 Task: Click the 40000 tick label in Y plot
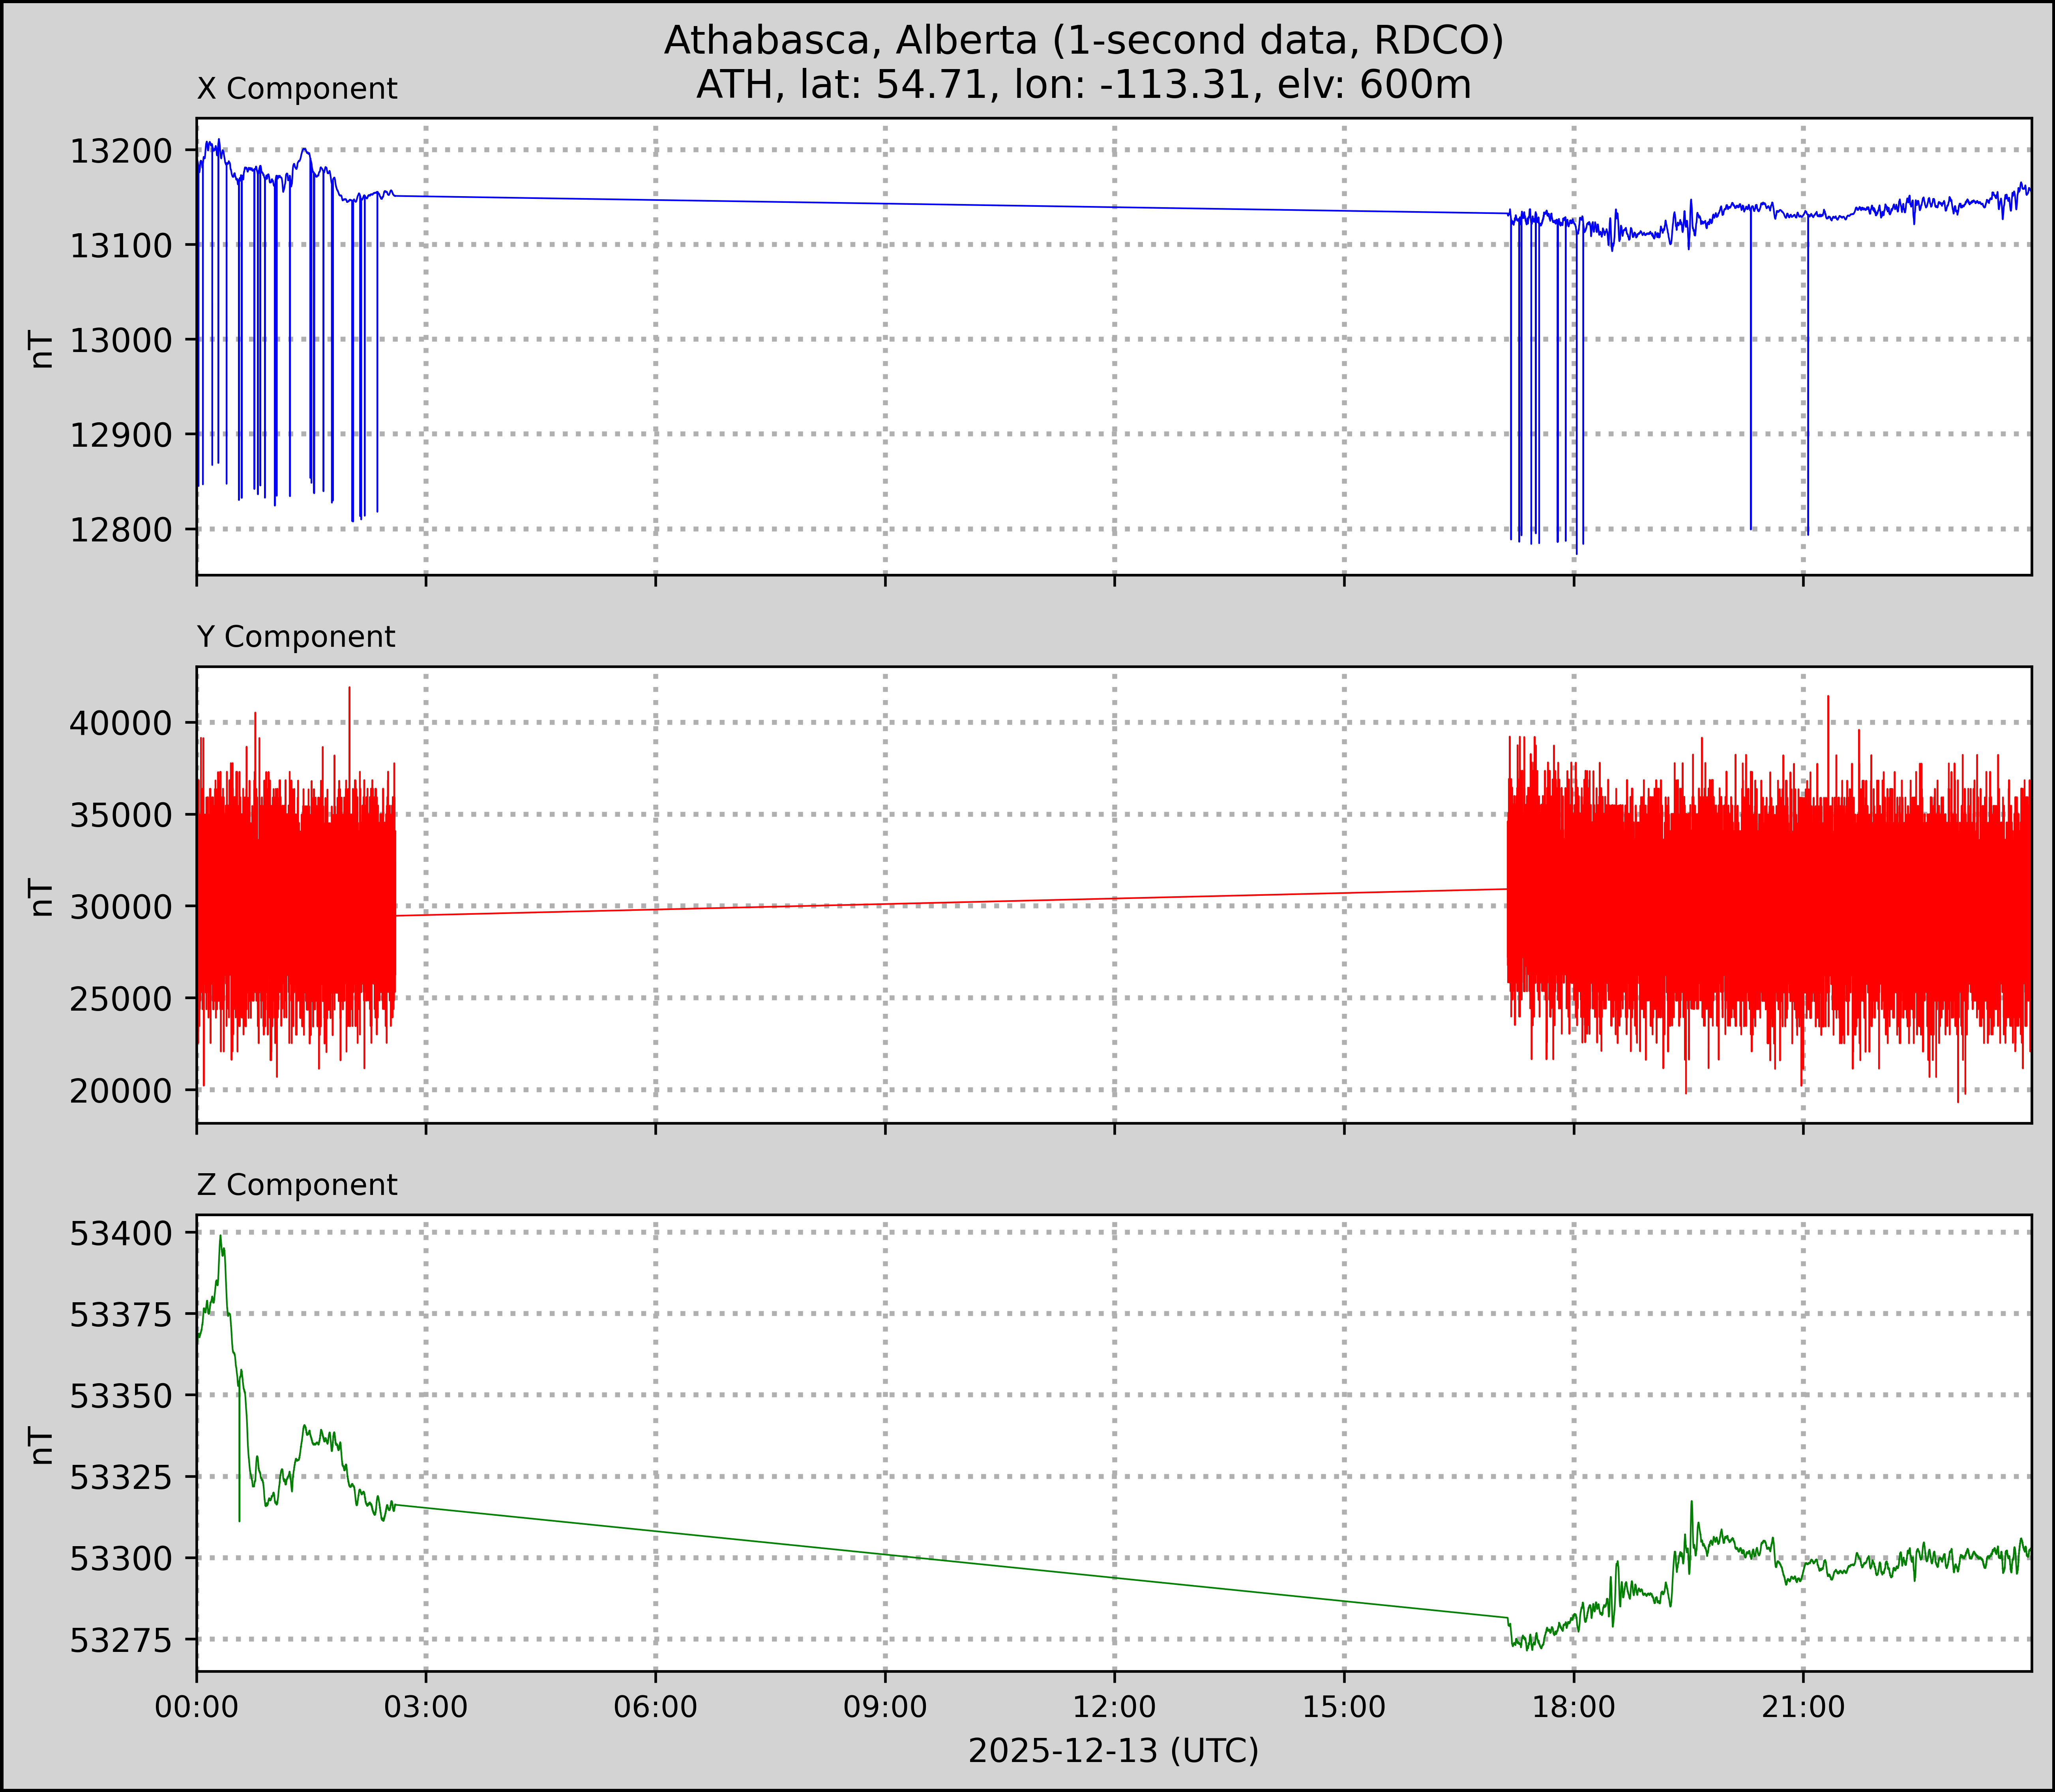coord(120,723)
